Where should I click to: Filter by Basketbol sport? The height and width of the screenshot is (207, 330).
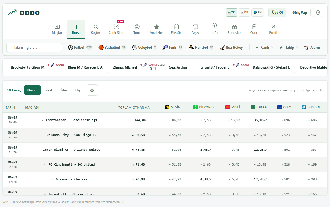coord(112,47)
